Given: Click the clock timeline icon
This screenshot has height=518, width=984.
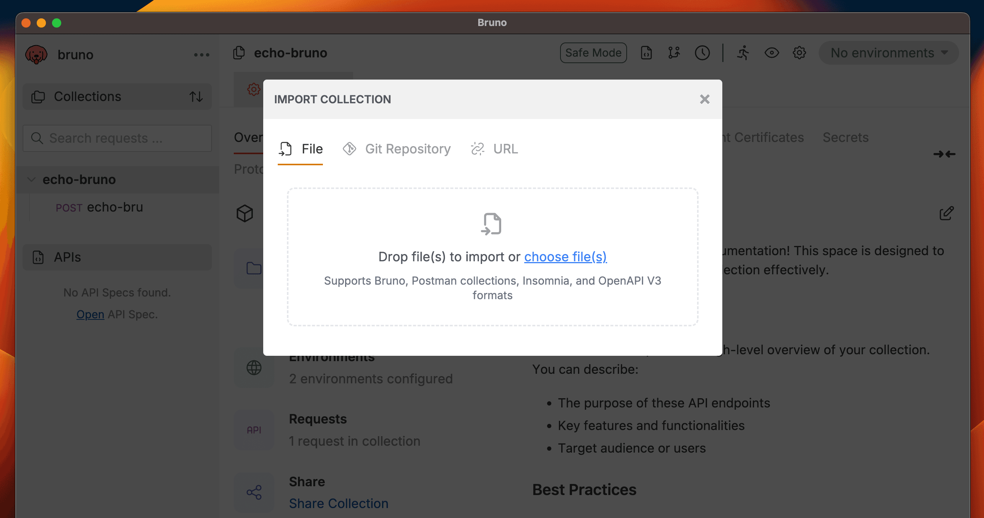Looking at the screenshot, I should [702, 53].
